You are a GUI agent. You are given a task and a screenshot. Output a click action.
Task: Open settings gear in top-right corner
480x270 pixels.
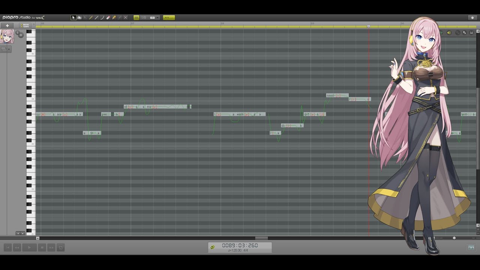[472, 18]
